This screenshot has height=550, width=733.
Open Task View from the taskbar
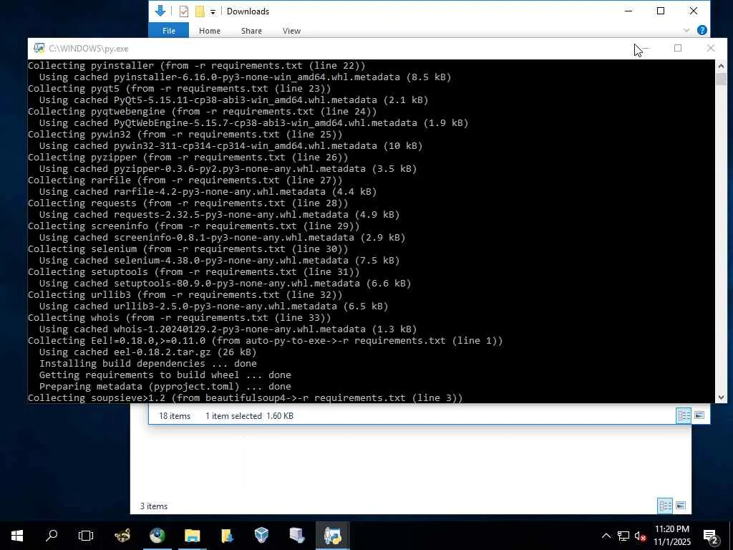[86, 536]
